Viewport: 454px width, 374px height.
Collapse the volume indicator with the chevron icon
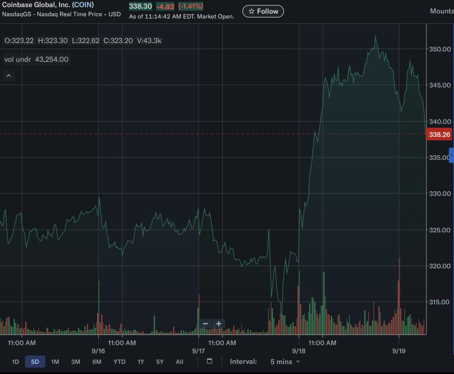tap(8, 75)
